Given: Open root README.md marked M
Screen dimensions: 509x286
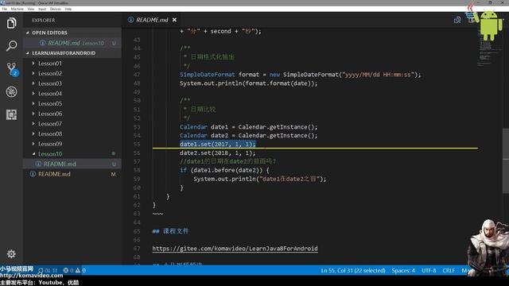Looking at the screenshot, I should coord(72,174).
